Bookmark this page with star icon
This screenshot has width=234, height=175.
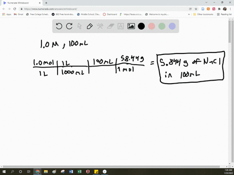pos(196,9)
